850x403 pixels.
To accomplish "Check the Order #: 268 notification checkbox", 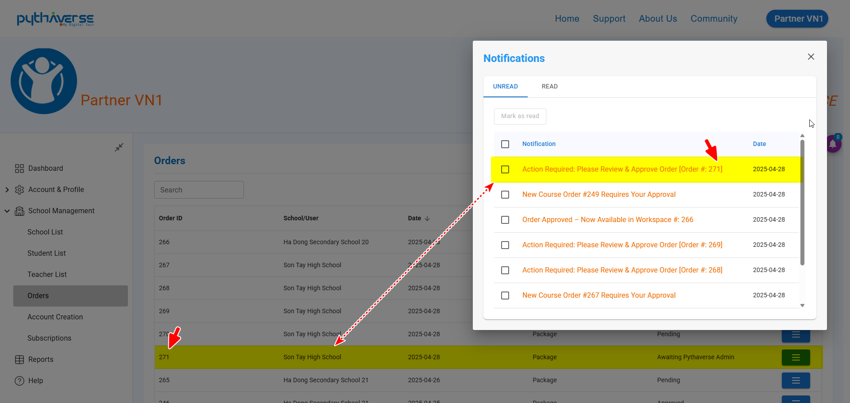I will coord(505,270).
